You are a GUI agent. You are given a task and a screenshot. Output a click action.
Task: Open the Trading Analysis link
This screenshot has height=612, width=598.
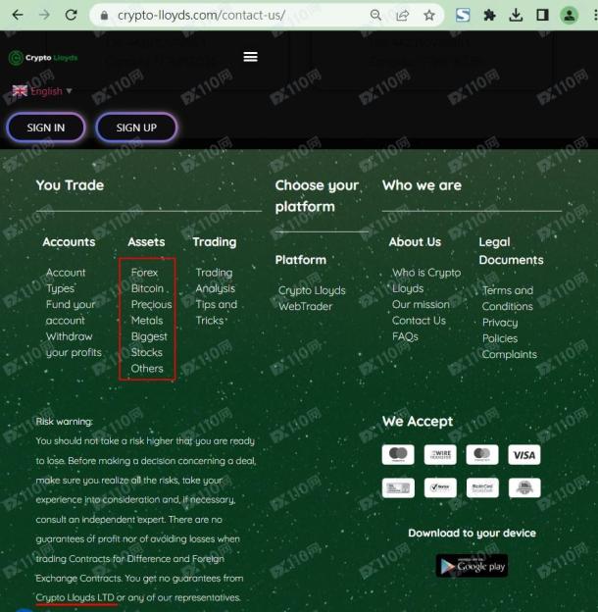pyautogui.click(x=216, y=280)
